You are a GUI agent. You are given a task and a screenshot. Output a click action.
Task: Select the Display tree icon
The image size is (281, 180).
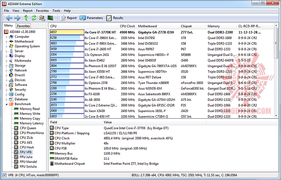point(11,56)
